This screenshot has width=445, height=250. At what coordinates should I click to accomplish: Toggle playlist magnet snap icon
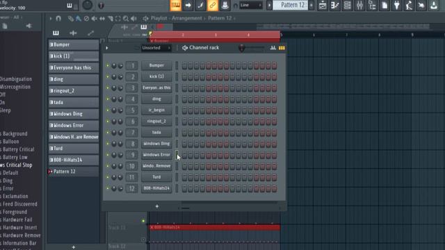[x=58, y=19]
